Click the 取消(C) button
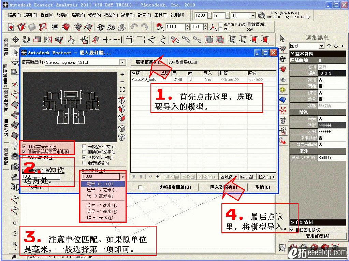This screenshot has height=261, width=349. coord(263,187)
